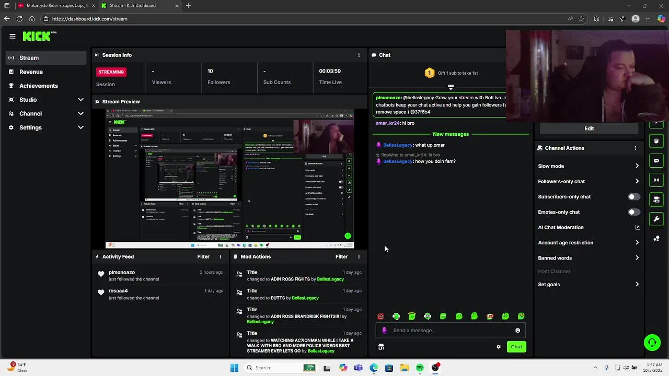
Task: Toggle Subscribers-only chat
Action: tap(633, 197)
